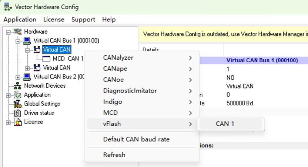308x167 pixels.
Task: Collapse the Virtual CAN Bus 1 node
Action: [18, 41]
